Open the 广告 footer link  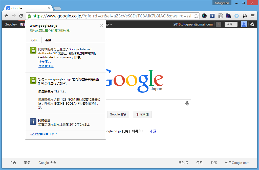click(x=13, y=163)
